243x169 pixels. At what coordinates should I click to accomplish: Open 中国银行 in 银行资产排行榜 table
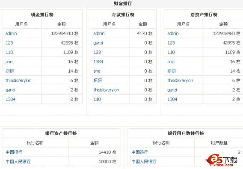click(14, 152)
